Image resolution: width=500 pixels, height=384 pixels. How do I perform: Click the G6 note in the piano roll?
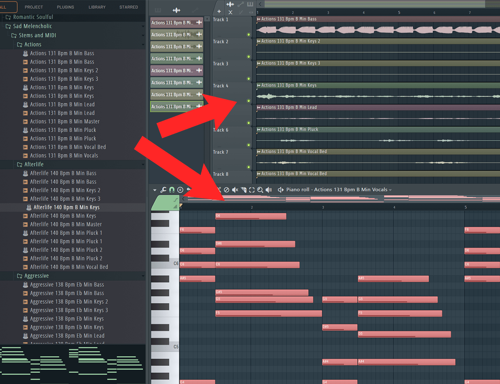point(250,216)
